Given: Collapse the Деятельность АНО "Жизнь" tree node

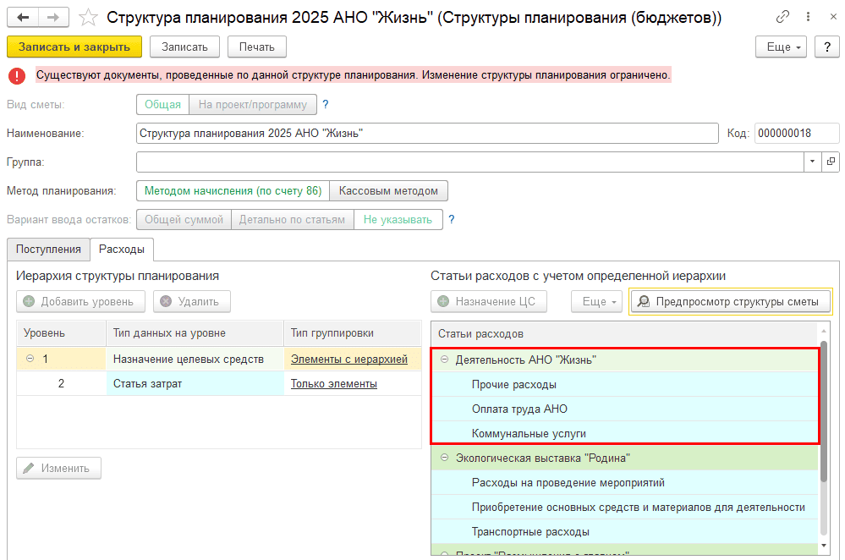Looking at the screenshot, I should (444, 360).
